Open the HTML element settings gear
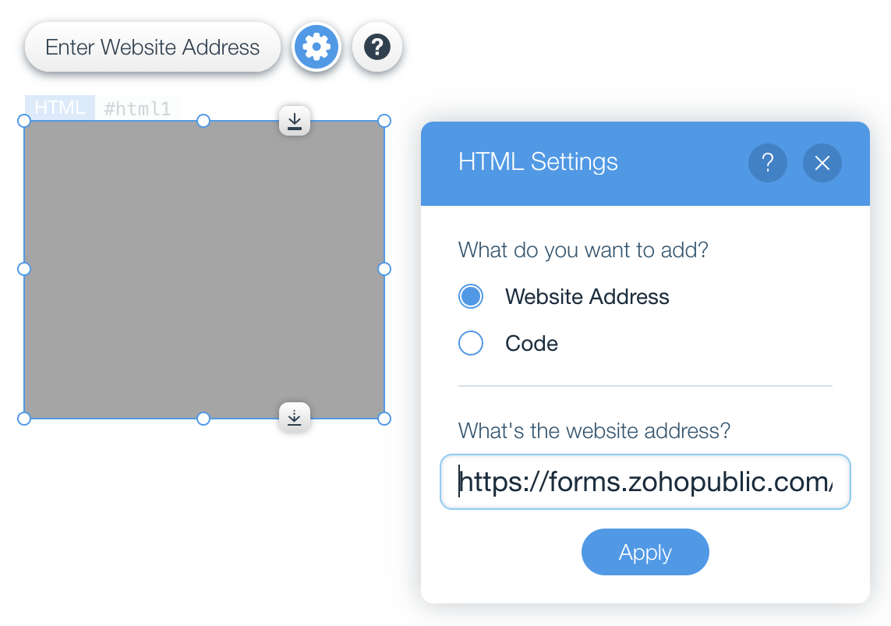 click(x=316, y=48)
